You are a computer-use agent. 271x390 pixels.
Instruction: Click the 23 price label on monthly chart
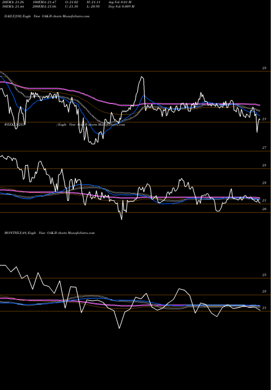point(264,291)
